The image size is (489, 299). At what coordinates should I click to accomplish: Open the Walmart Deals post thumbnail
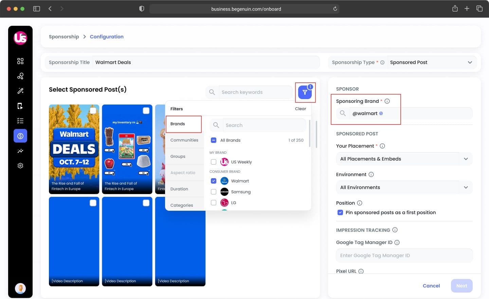click(74, 149)
